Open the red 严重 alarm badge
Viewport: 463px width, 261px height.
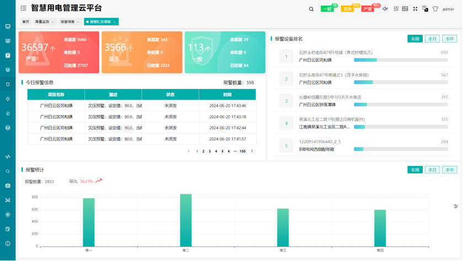[x=368, y=9]
